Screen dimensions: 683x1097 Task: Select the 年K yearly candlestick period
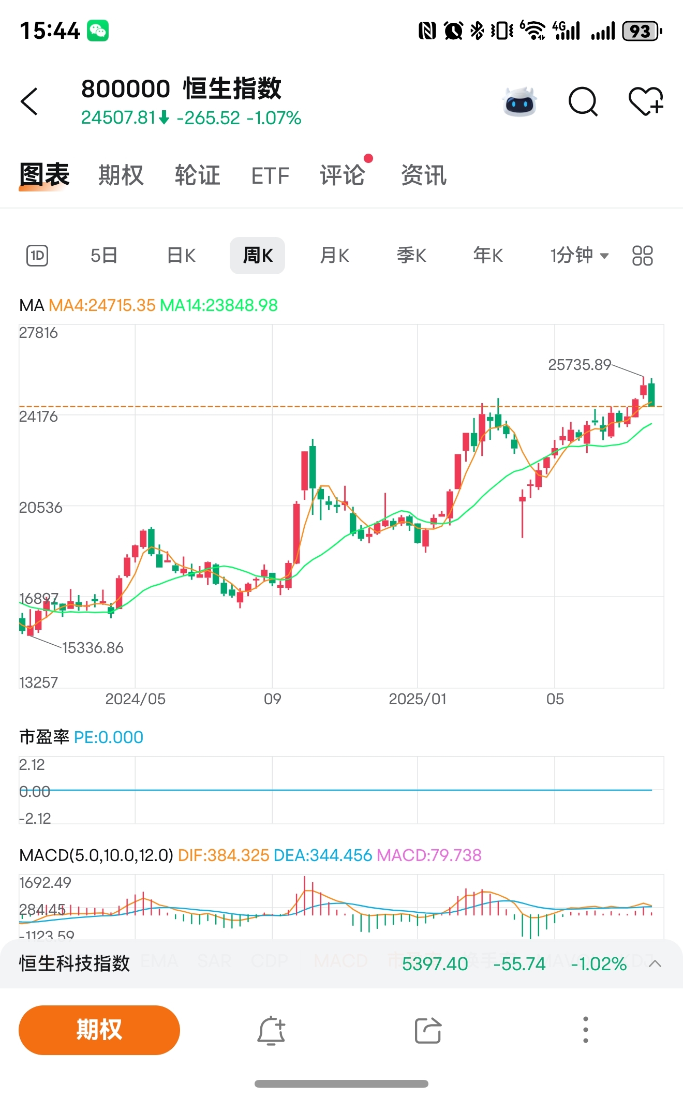coord(488,256)
